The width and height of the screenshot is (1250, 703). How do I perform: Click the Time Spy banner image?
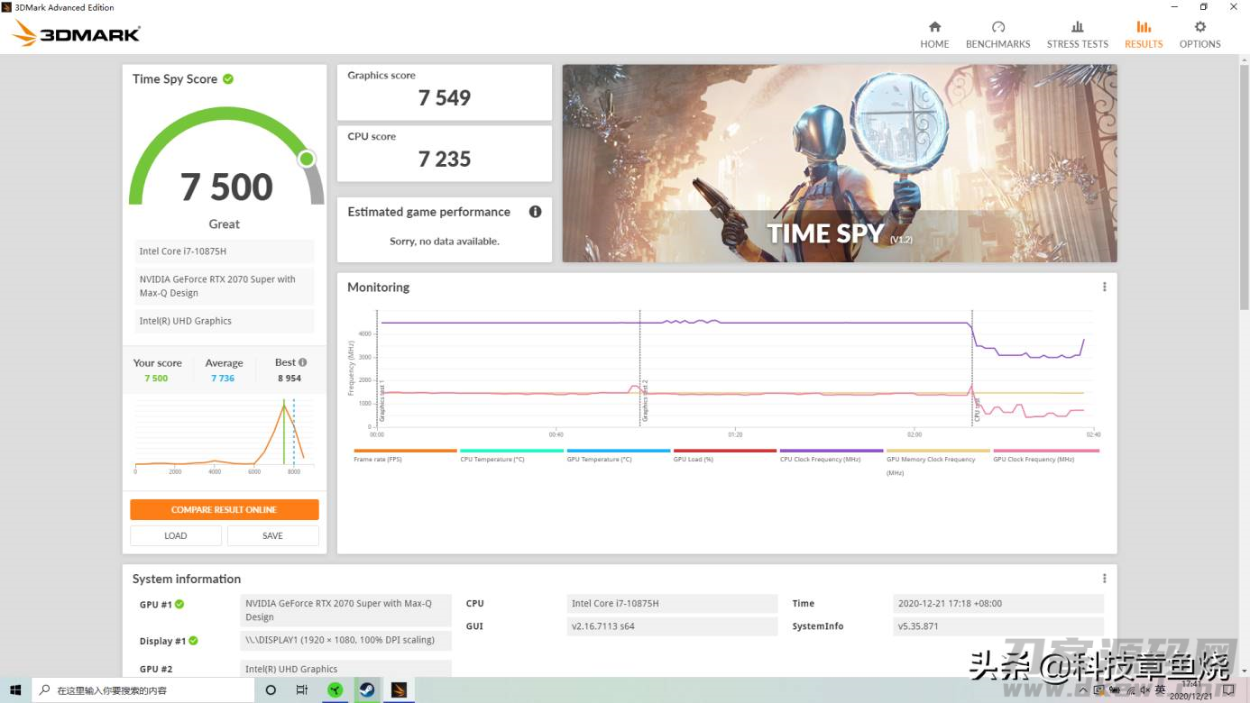(840, 163)
